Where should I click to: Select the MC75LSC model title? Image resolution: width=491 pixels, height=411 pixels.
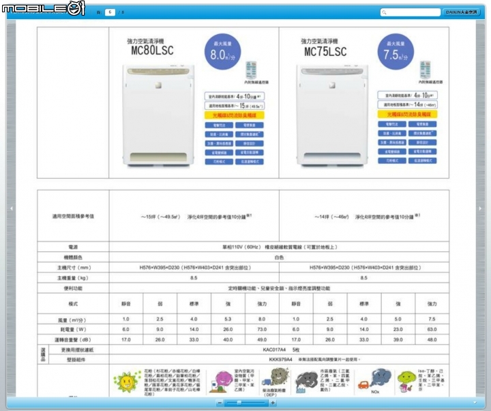(325, 52)
